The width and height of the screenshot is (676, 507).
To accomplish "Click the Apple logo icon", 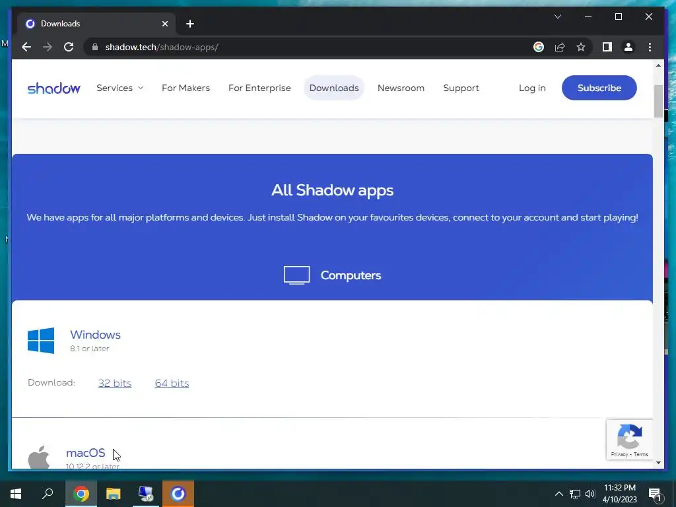I will click(39, 457).
